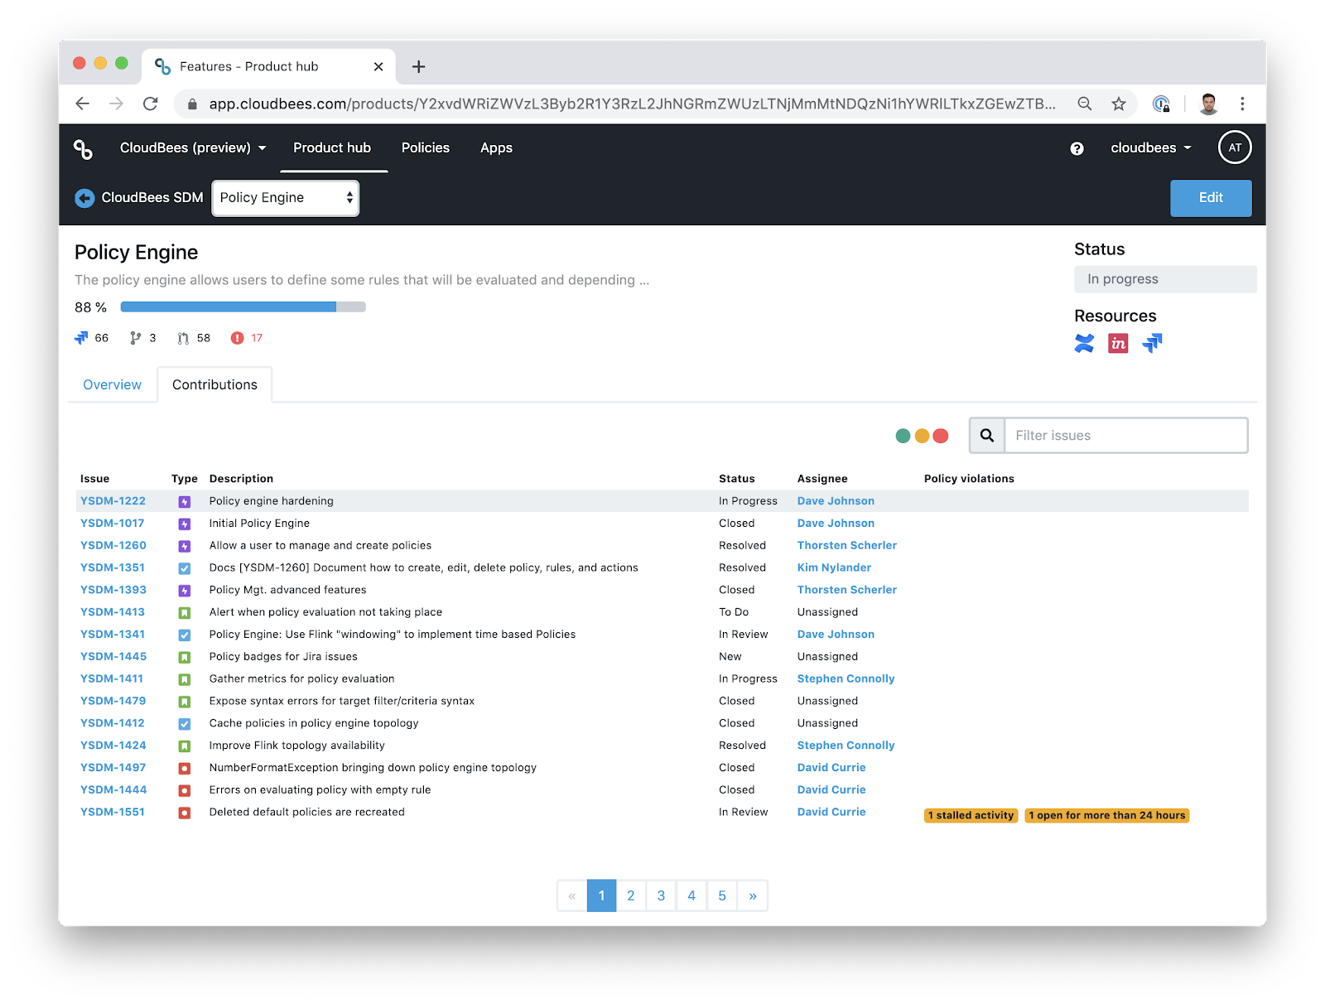
Task: Click the Chrome extension icon with lock
Action: click(x=1162, y=104)
